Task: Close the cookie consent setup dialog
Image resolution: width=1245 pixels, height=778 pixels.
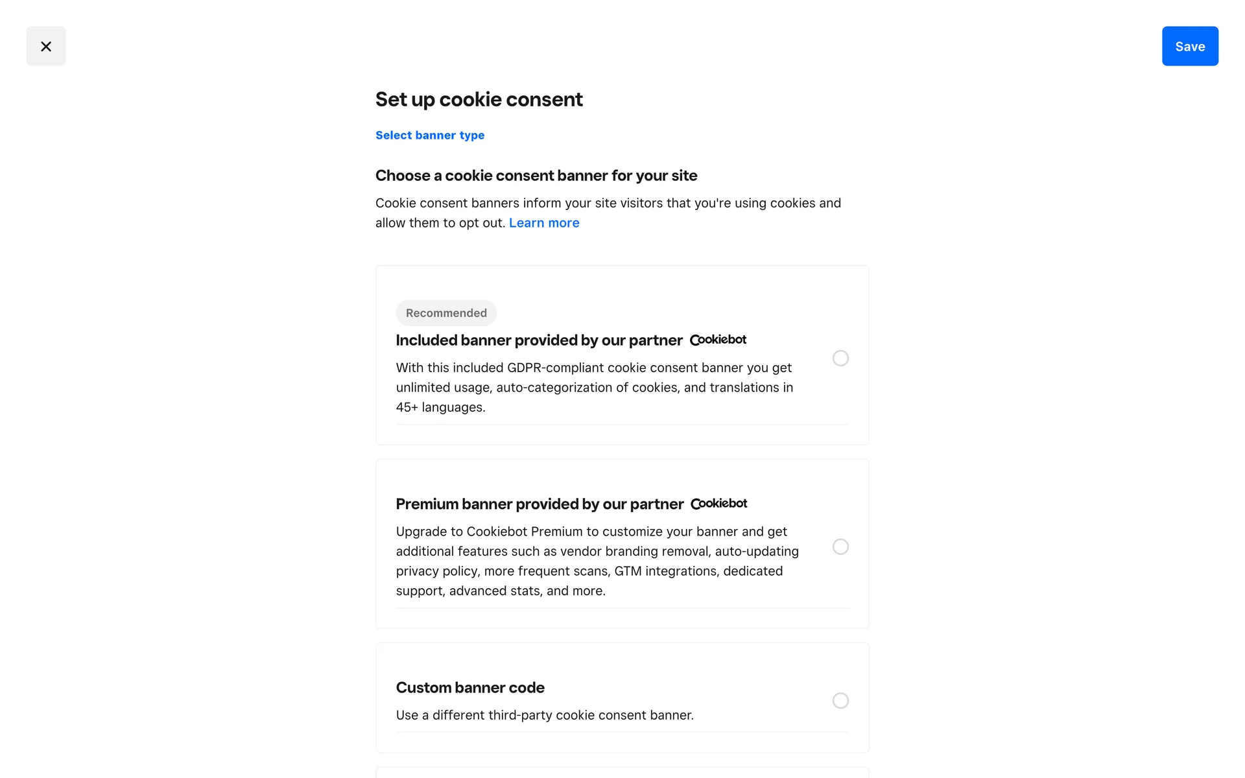Action: pyautogui.click(x=46, y=46)
